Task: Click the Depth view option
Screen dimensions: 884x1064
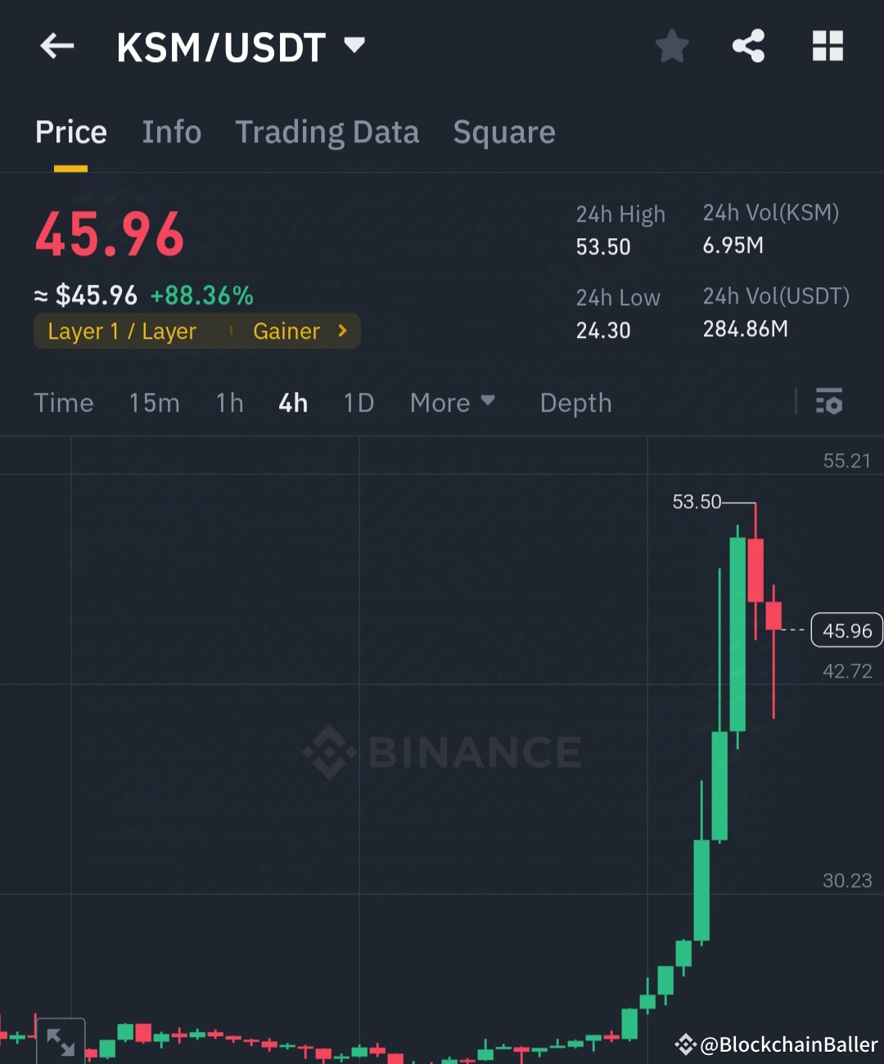Action: (x=575, y=402)
